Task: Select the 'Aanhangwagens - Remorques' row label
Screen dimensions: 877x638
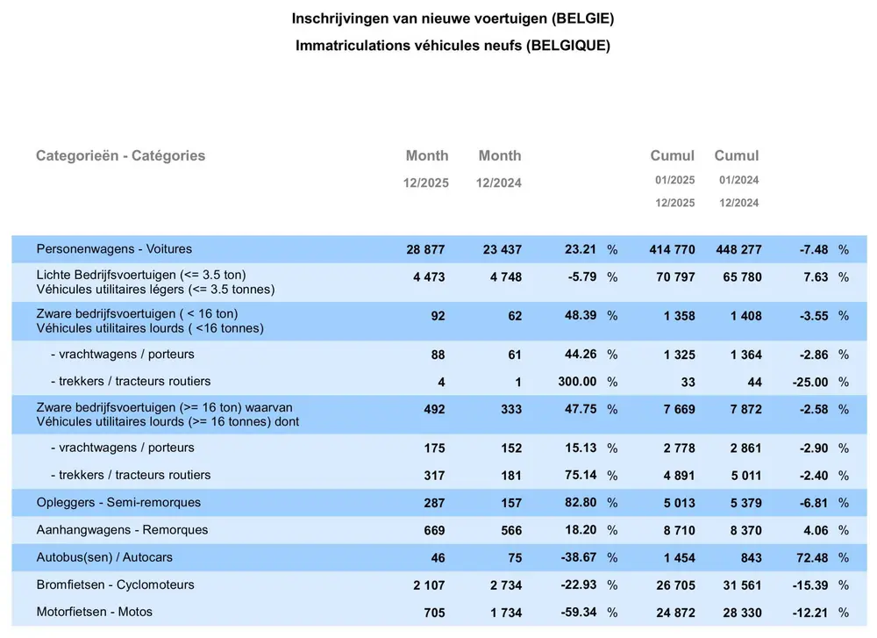Action: pos(122,530)
